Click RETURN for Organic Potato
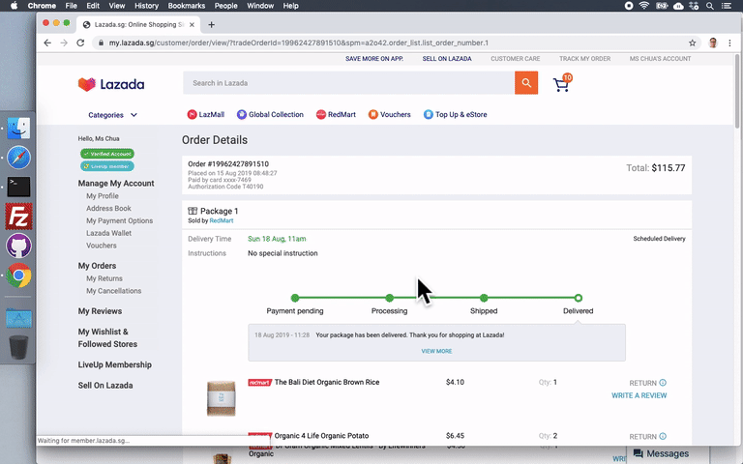This screenshot has height=464, width=743. [x=642, y=437]
